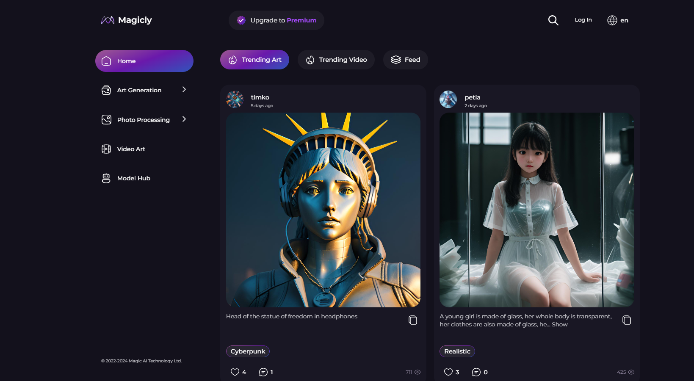Select the Realistic tag
Screen dimensions: 694x381
[457, 351]
